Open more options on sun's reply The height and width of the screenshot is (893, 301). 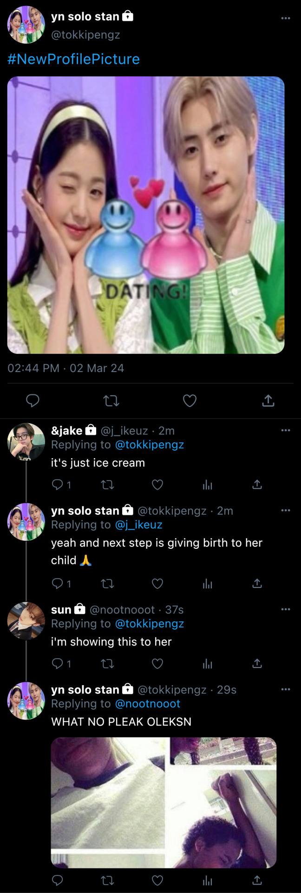[x=286, y=609]
